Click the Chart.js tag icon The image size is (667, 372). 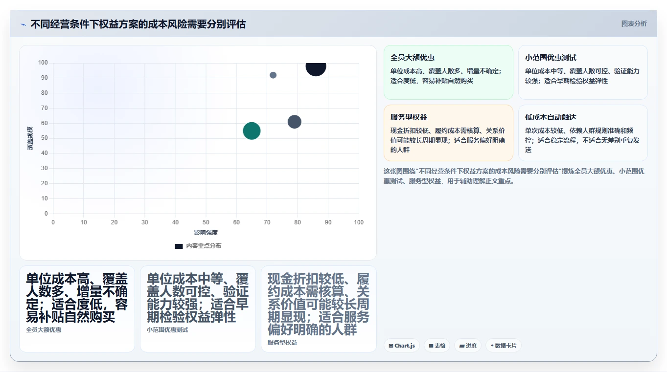point(391,346)
